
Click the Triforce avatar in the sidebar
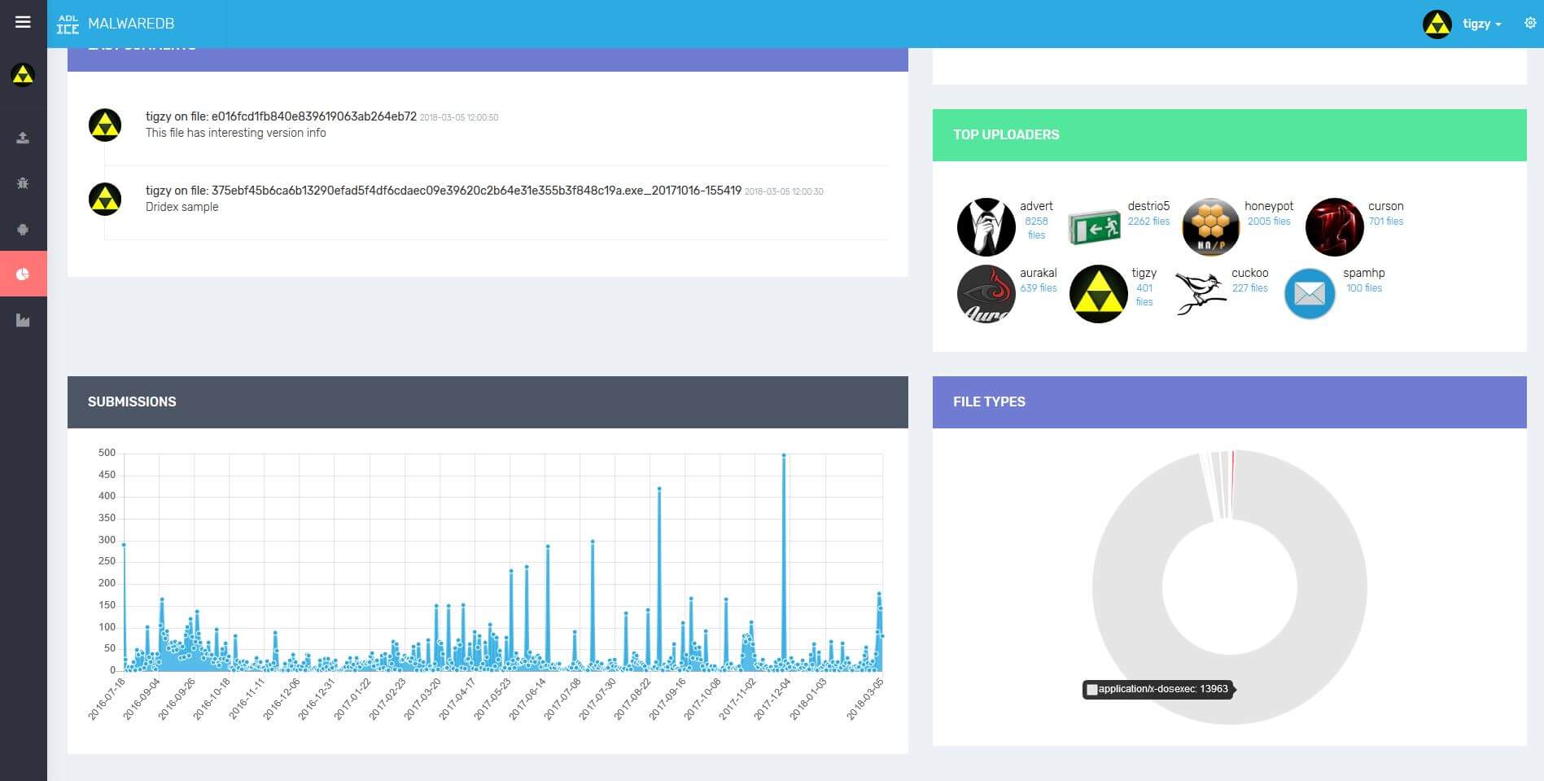click(x=23, y=75)
